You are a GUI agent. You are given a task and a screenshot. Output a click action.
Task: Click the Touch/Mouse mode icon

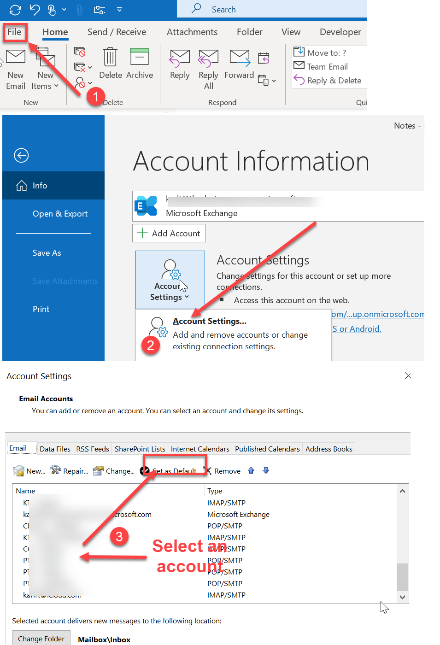(x=52, y=9)
